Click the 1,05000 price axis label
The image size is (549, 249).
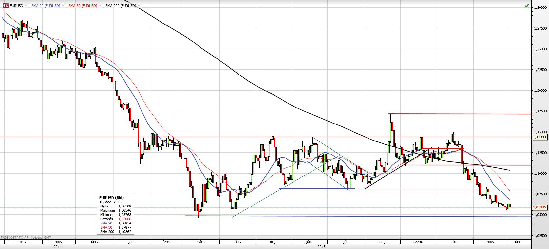click(x=540, y=215)
